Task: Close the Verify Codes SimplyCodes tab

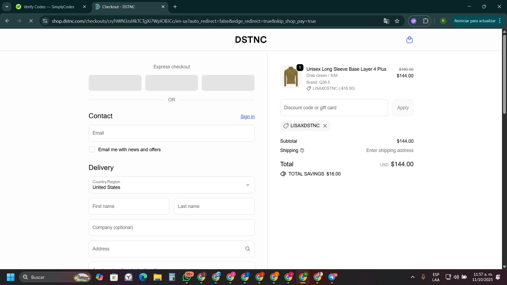Action: (x=84, y=7)
